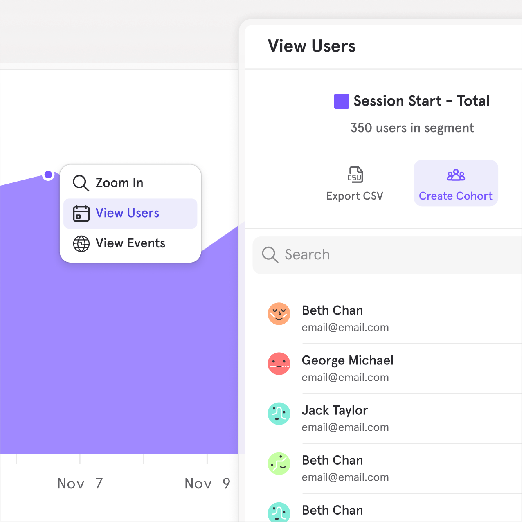522x522 pixels.
Task: Click the Create Cohort people icon
Action: 456,175
